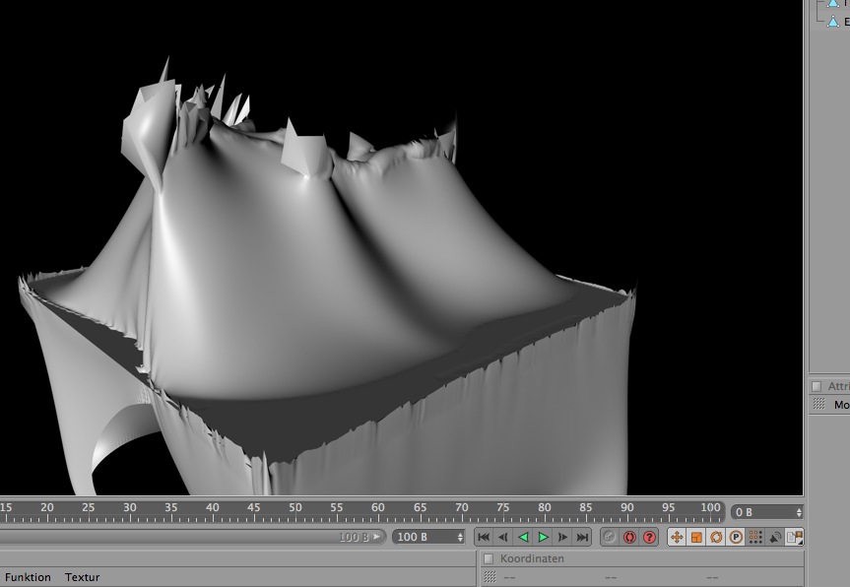
Task: Click frame 35 on the timeline ruler
Action: point(170,508)
